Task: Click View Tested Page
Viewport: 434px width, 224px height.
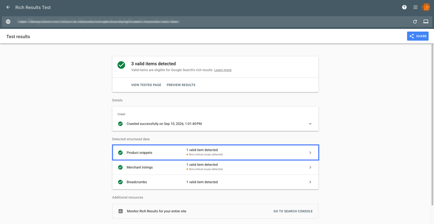Action: [x=146, y=85]
